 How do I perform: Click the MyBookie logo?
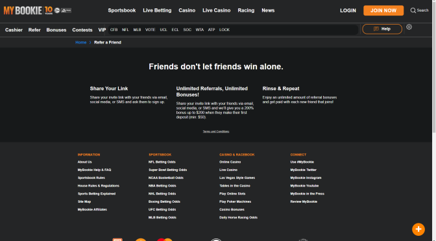coord(38,10)
